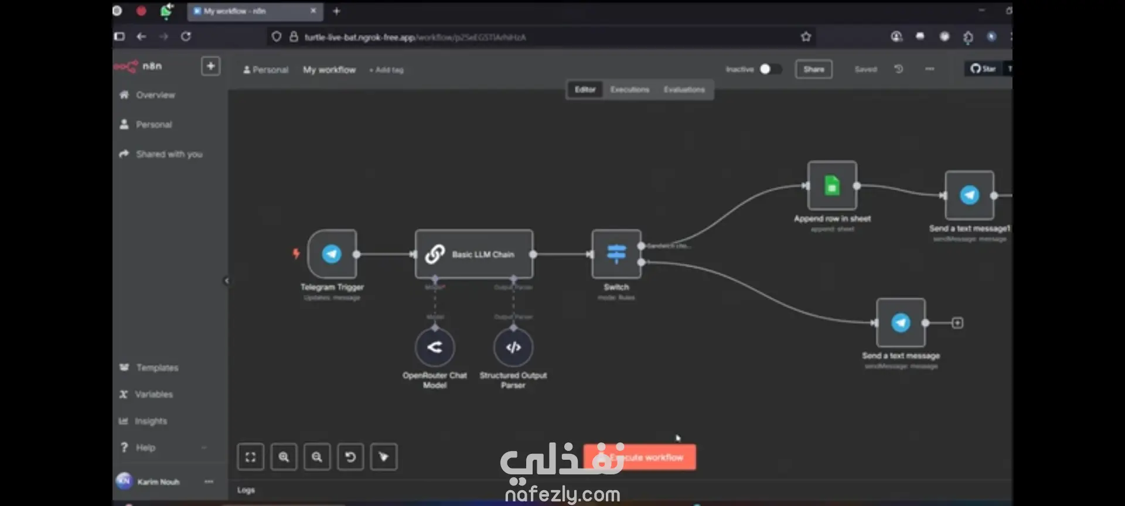
Task: Select Append row in sheet node
Action: (x=832, y=186)
